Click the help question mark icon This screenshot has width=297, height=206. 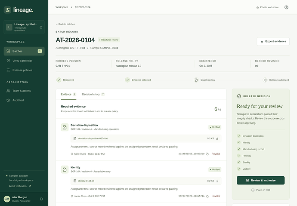coord(286,7)
